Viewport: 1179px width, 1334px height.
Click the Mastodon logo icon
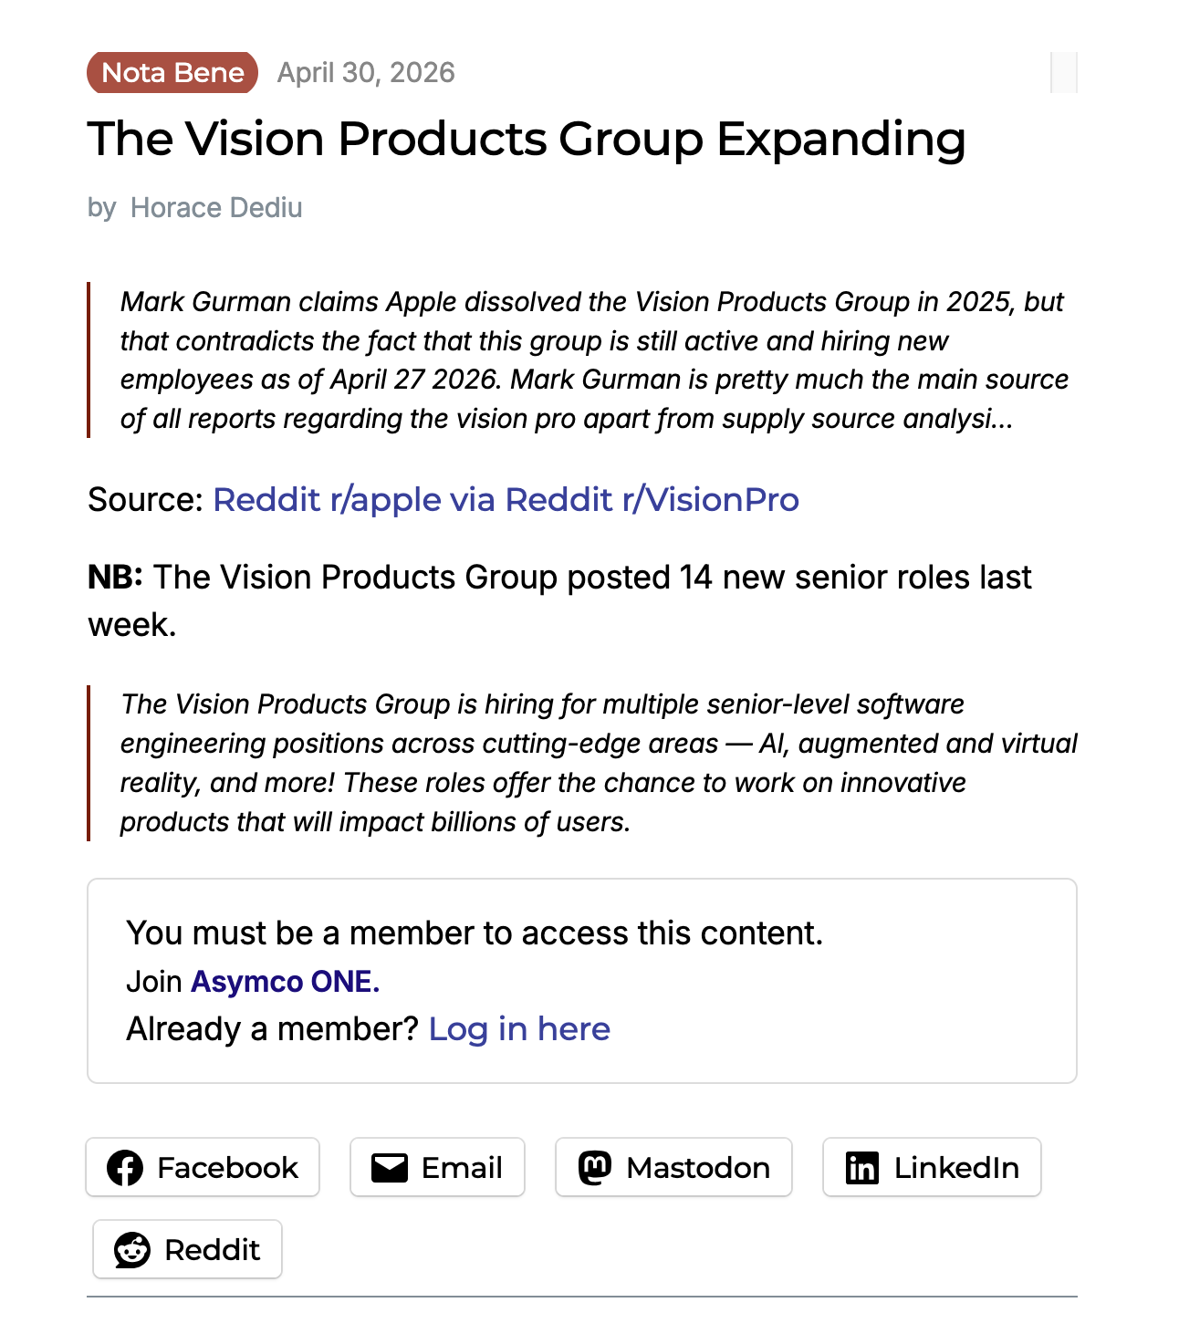pos(595,1168)
